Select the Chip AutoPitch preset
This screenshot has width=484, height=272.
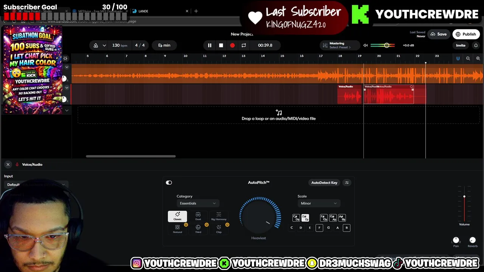pyautogui.click(x=219, y=229)
